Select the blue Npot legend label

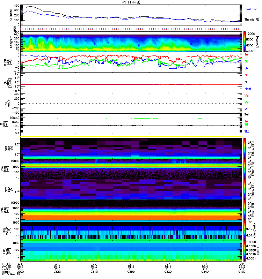click(x=248, y=89)
